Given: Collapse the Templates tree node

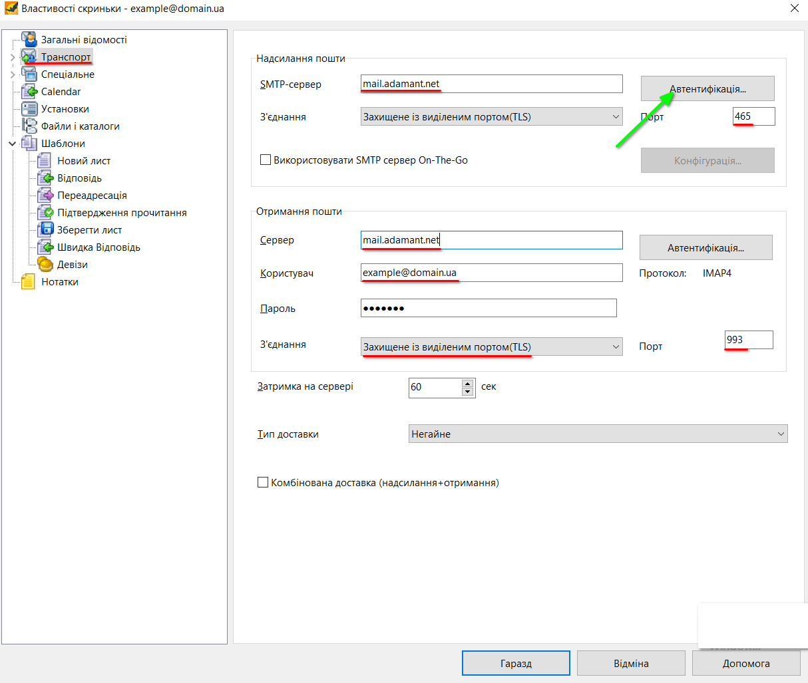Looking at the screenshot, I should pyautogui.click(x=13, y=144).
